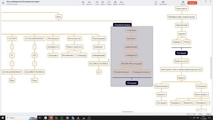Select the 'Хранить' node
213x120 pixels.
click(161, 94)
